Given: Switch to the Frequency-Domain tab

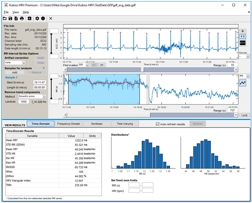Looking at the screenshot, I should click(x=69, y=124).
